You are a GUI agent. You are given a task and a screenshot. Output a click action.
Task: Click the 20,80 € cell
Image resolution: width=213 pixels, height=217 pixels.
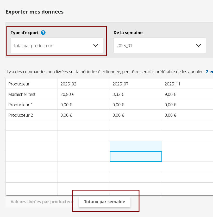[84, 94]
